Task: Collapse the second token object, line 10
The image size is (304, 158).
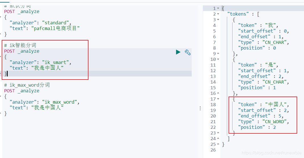Action: (x=218, y=59)
